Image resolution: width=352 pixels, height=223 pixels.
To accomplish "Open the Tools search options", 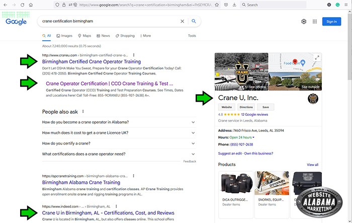I will (x=192, y=36).
